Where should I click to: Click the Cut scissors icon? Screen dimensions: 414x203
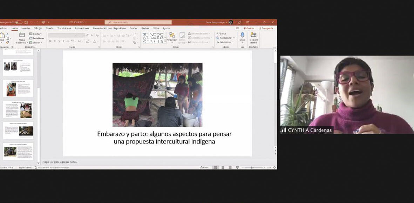pos(7,34)
